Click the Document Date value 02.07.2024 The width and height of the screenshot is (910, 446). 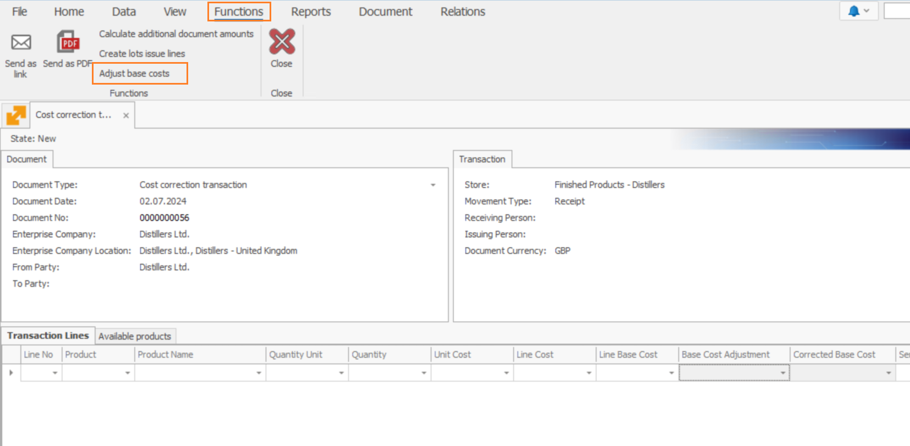[x=163, y=201]
